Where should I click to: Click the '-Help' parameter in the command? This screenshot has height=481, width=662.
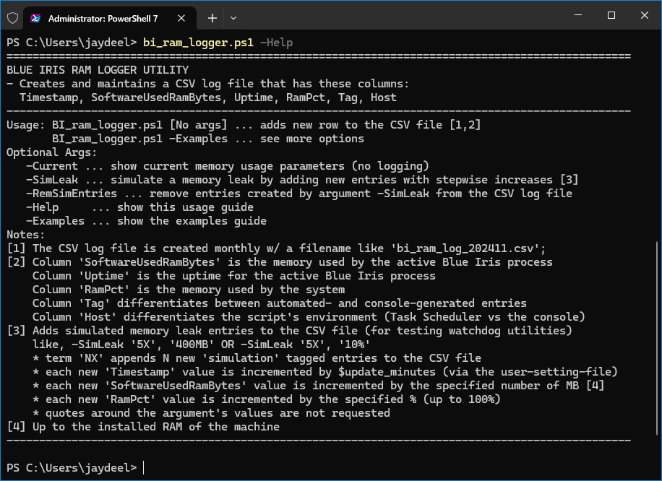point(277,43)
